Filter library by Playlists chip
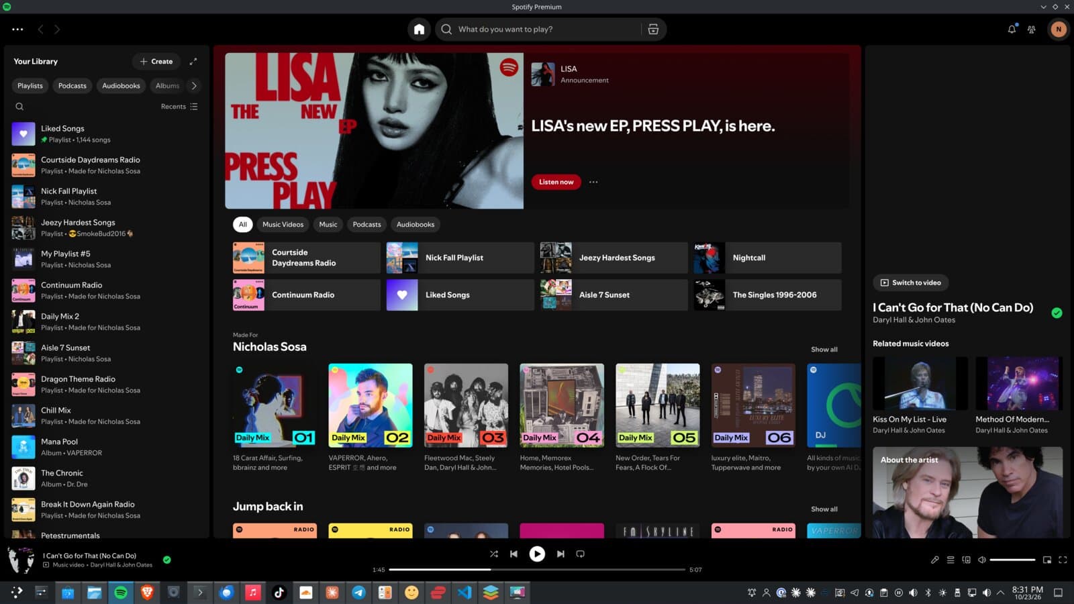The width and height of the screenshot is (1074, 604). point(30,85)
